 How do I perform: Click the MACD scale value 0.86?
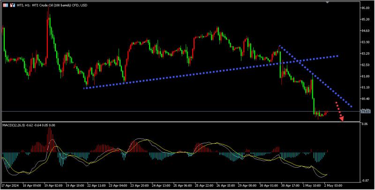pyautogui.click(x=365, y=124)
